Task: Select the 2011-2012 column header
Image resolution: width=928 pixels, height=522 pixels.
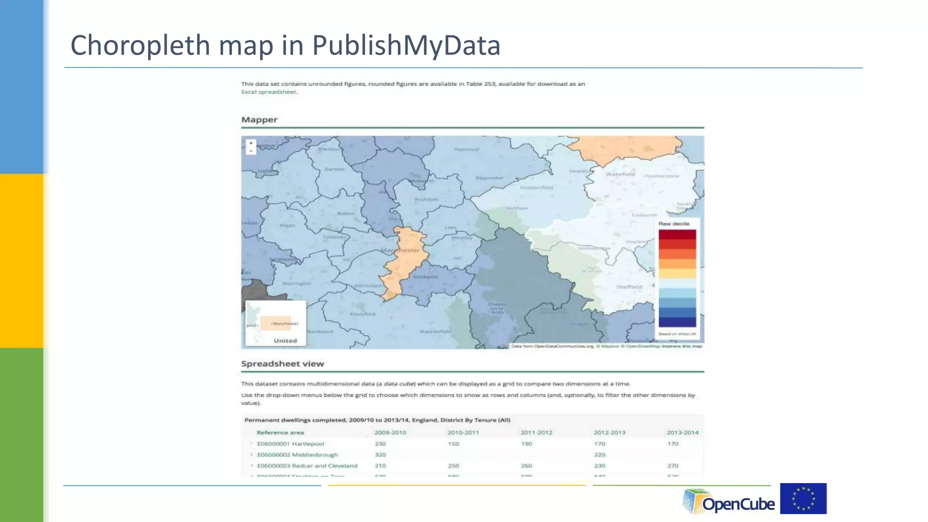Action: tap(536, 433)
